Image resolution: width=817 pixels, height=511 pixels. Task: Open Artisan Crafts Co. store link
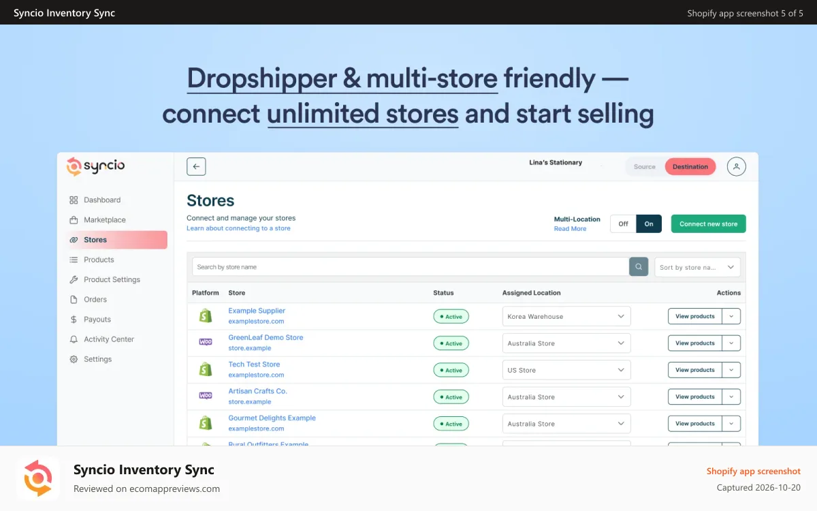(x=257, y=391)
